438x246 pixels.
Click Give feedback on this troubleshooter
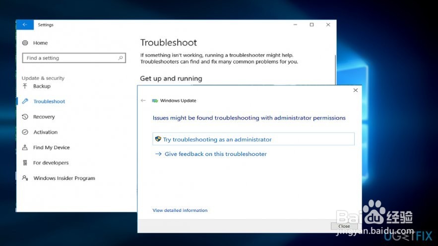[x=215, y=154]
